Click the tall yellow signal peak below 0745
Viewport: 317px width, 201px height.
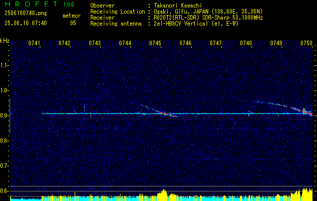(x=163, y=194)
